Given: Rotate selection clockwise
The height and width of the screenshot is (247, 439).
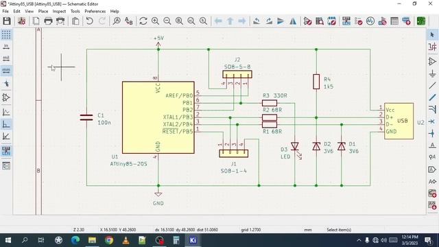Looking at the screenshot, I should tap(269, 21).
